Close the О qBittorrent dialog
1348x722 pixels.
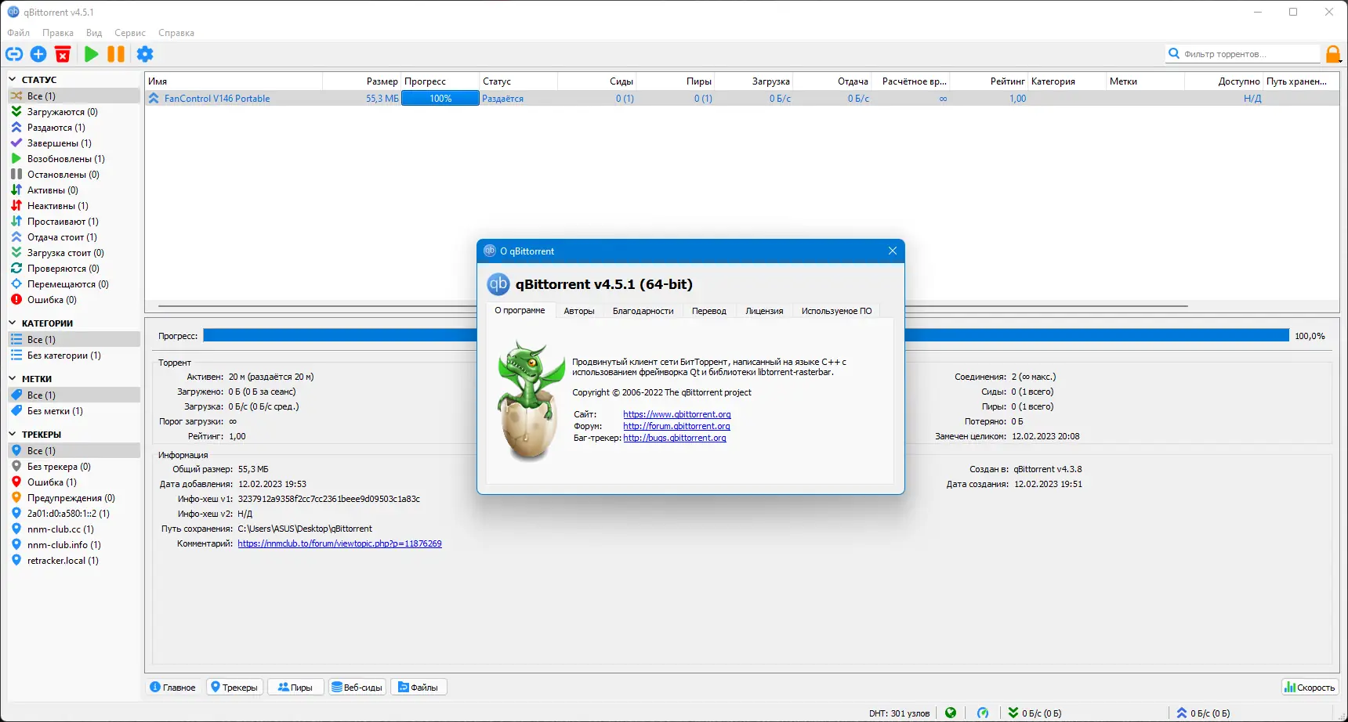point(892,251)
